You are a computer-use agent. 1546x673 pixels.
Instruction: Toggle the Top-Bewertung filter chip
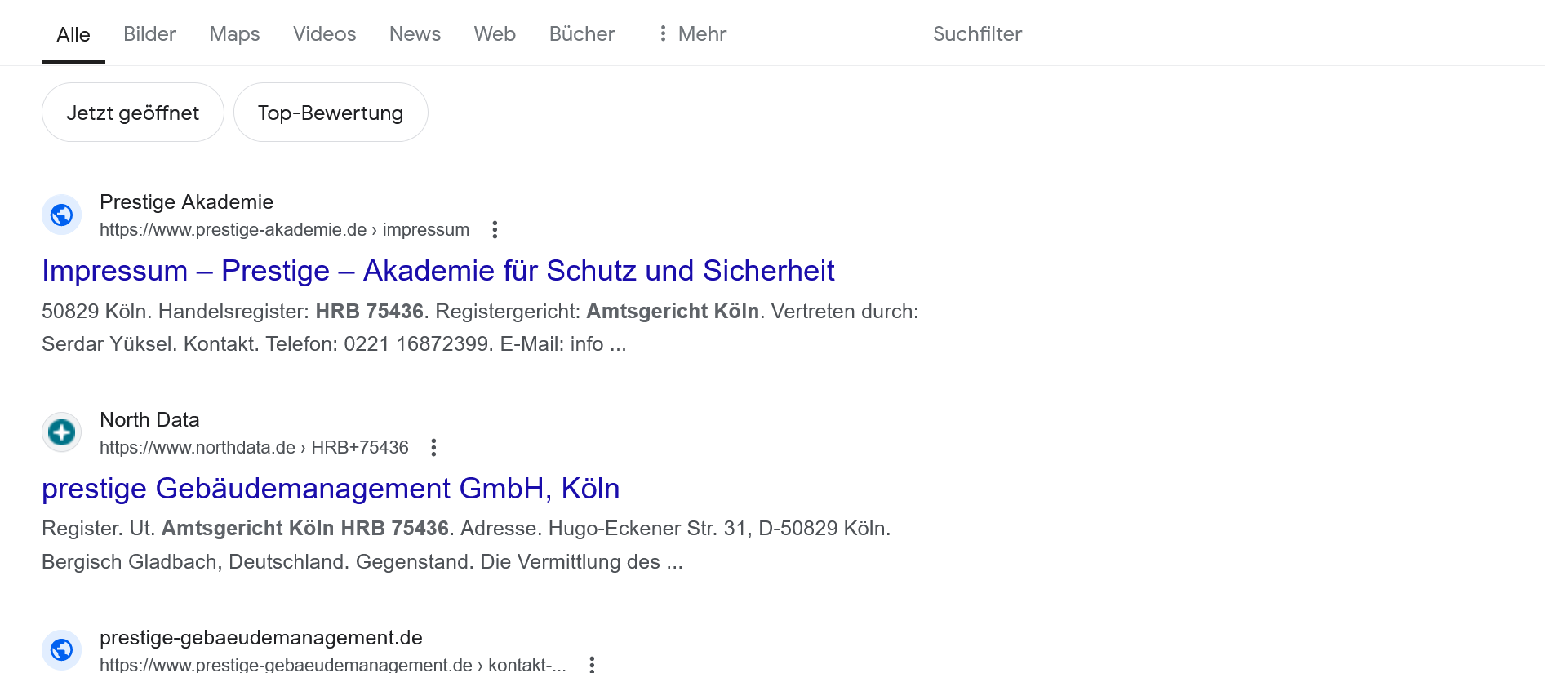[x=330, y=113]
